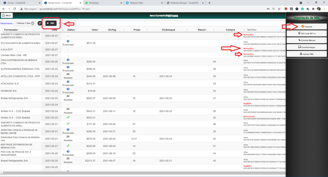This screenshot has height=177, width=328.
Task: Click the Recebido flag icon for APOLLEN COMERCIO LTDA
Action: 68,74
